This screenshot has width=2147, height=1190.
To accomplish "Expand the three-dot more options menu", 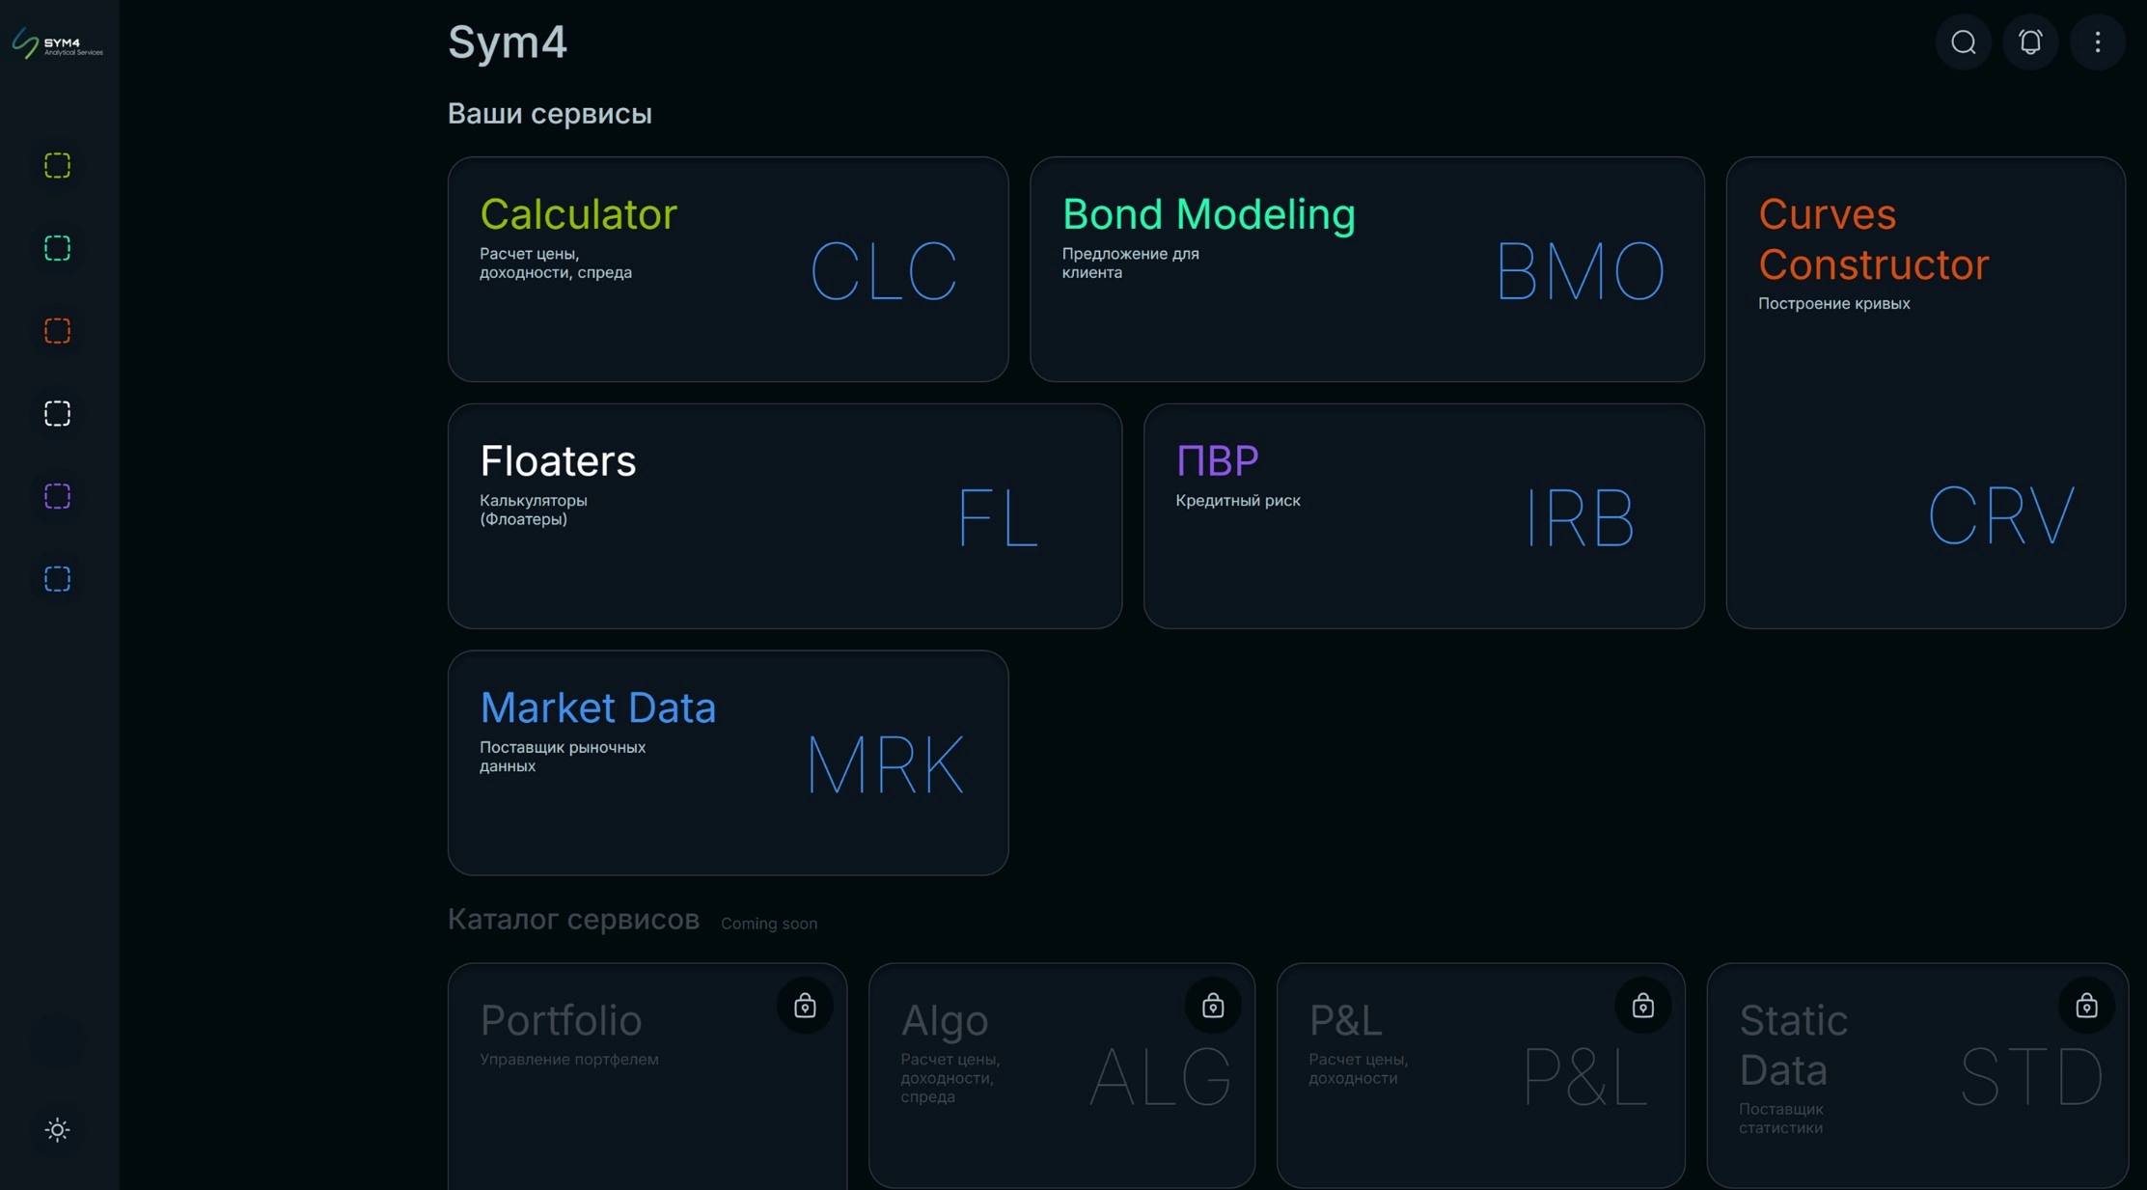I will click(2097, 42).
